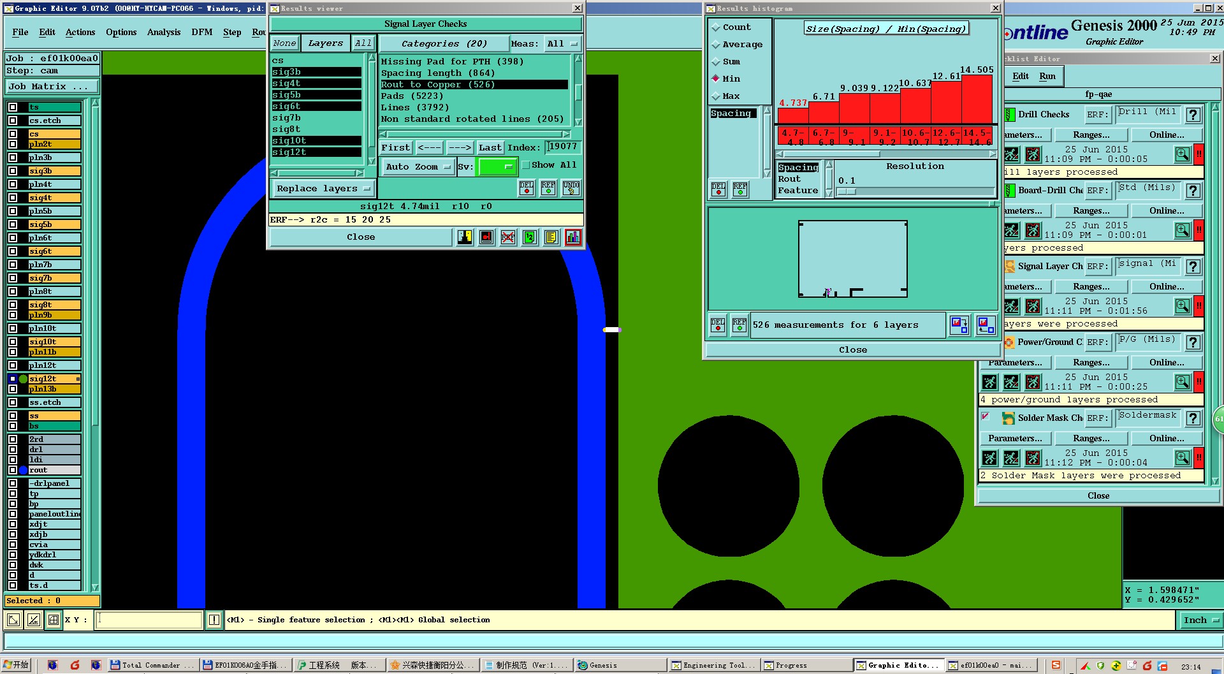
Task: Open Total Commander from the taskbar
Action: tap(153, 665)
